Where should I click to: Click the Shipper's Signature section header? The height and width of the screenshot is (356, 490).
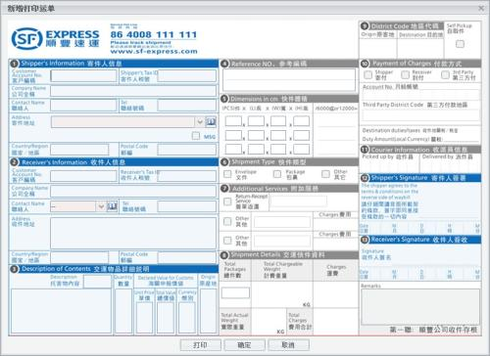(420, 178)
